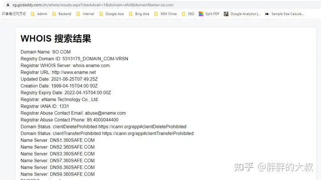Image resolution: width=321 pixels, height=180 pixels.
Task: Select the DNS2.360SAFE.COM name server
Action: pyautogui.click(x=58, y=147)
